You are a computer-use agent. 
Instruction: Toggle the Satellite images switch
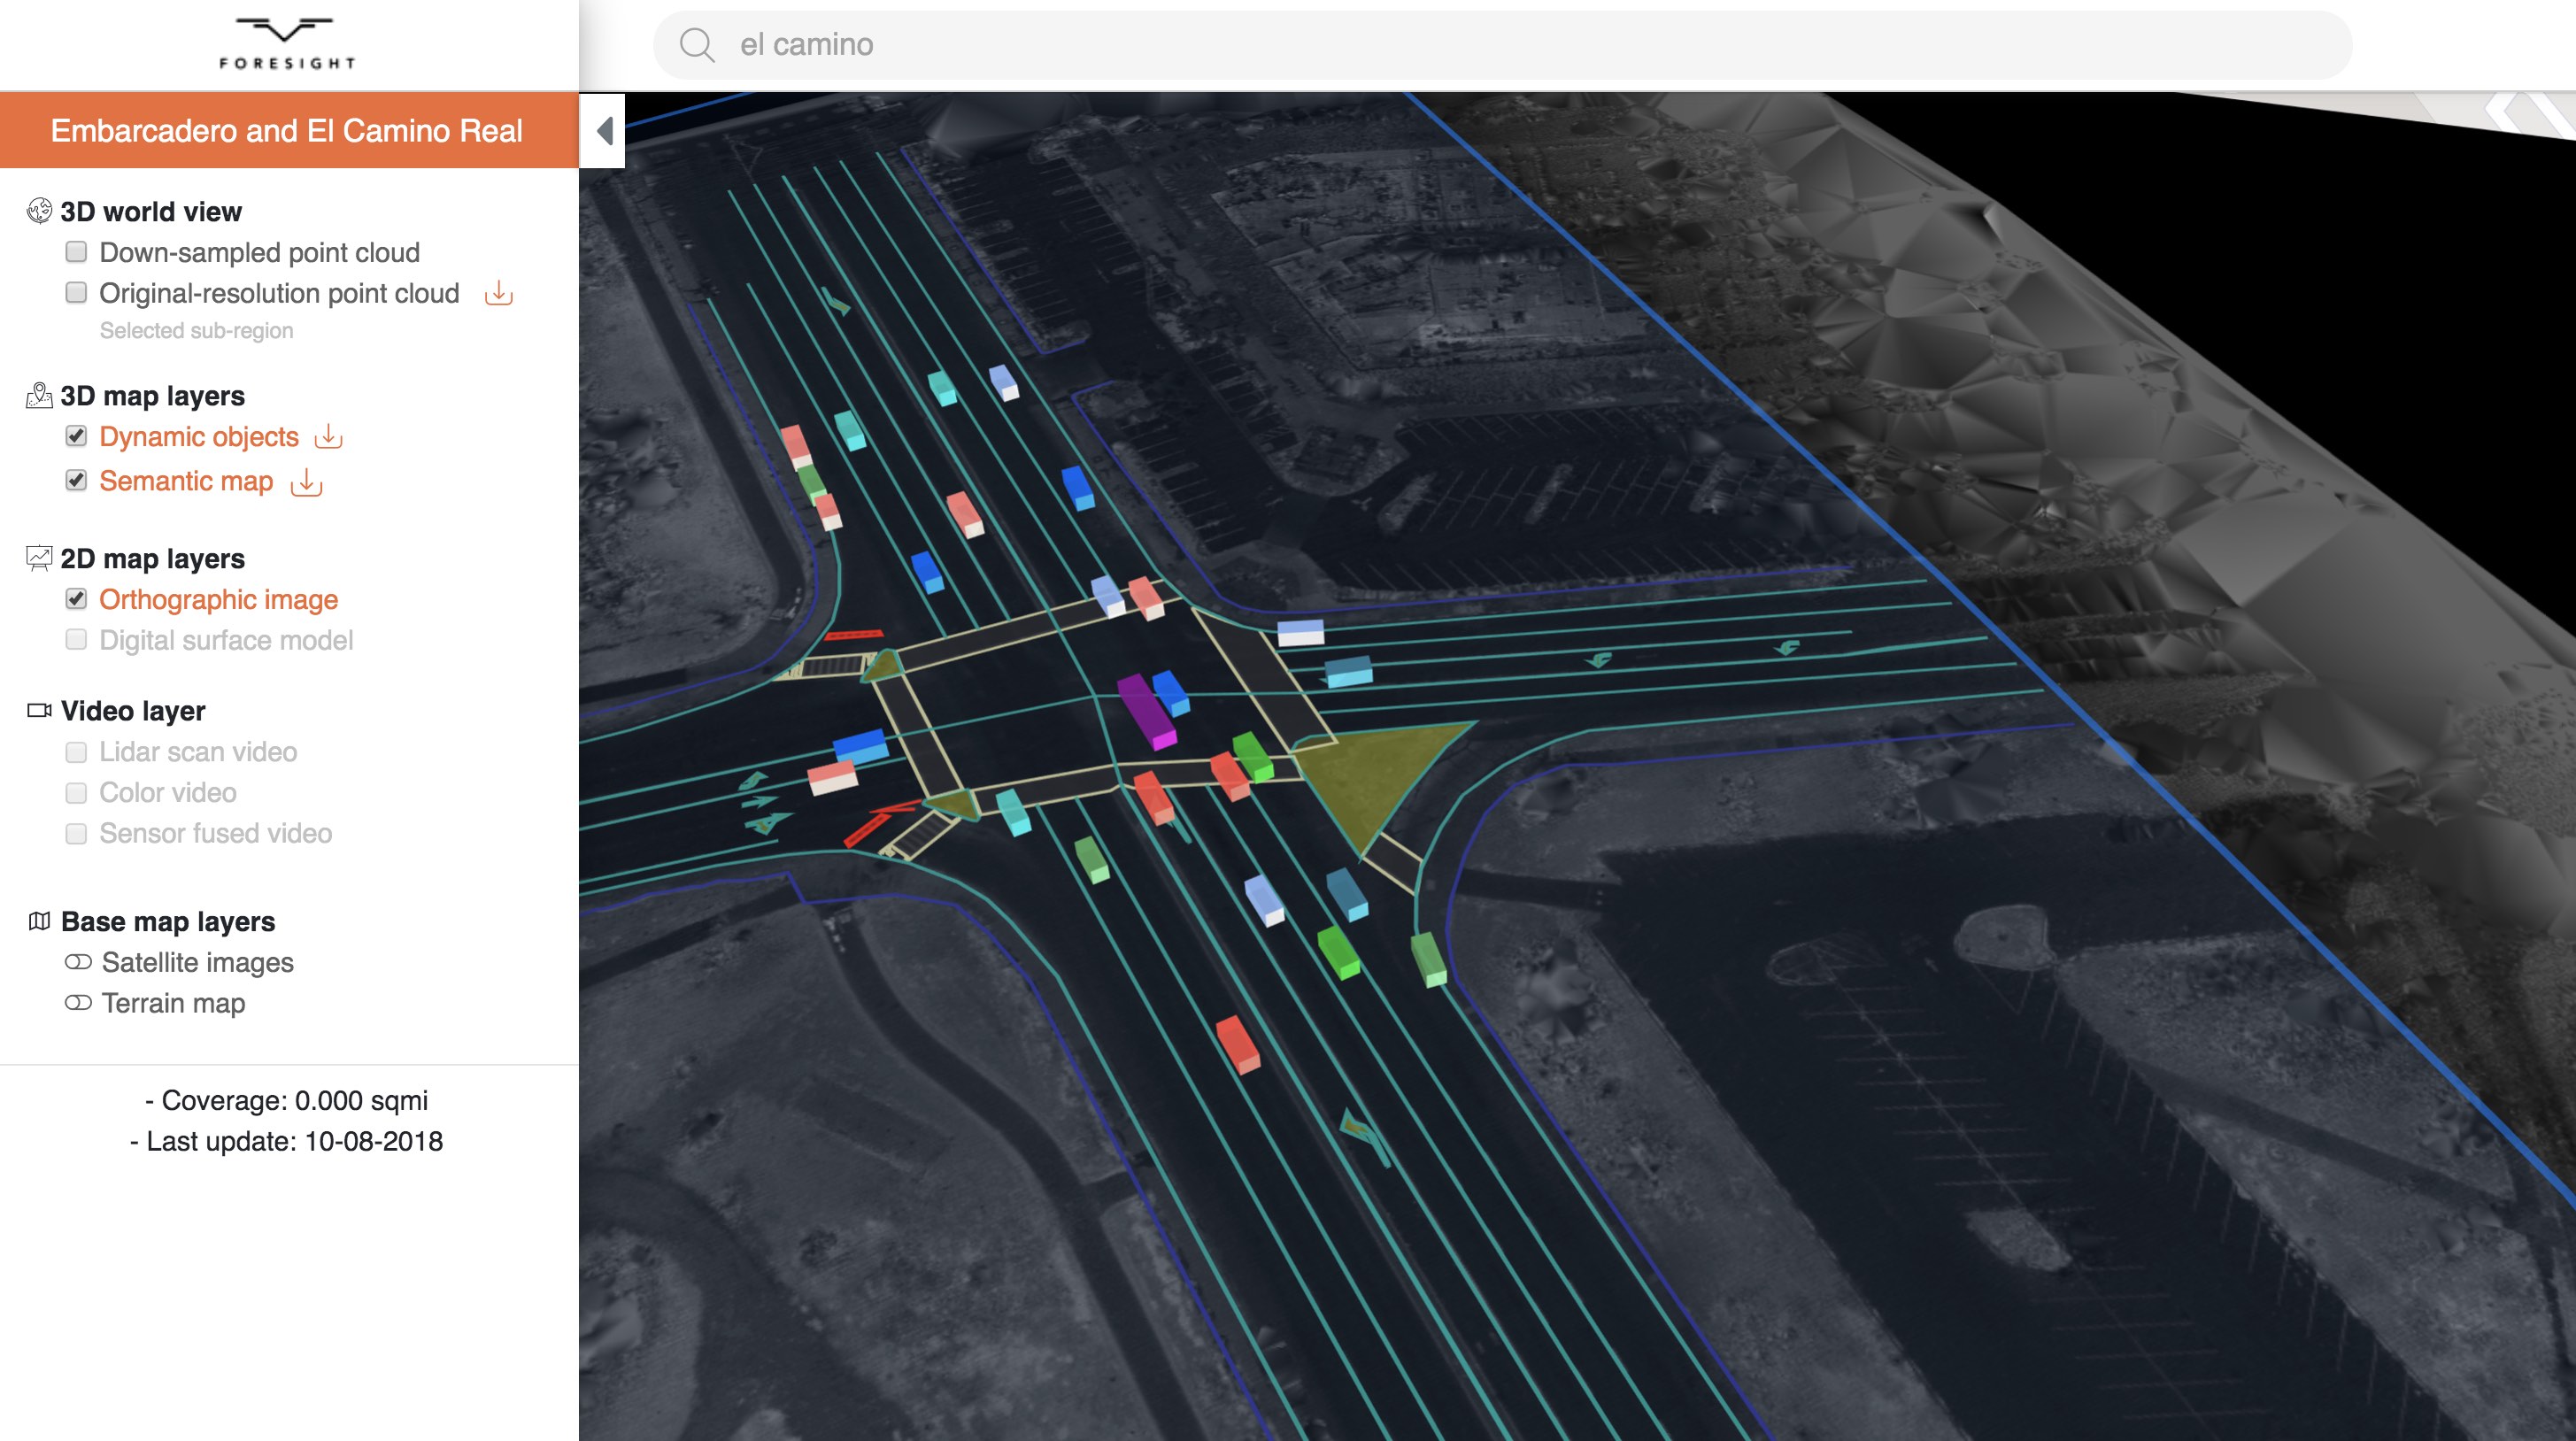(78, 962)
